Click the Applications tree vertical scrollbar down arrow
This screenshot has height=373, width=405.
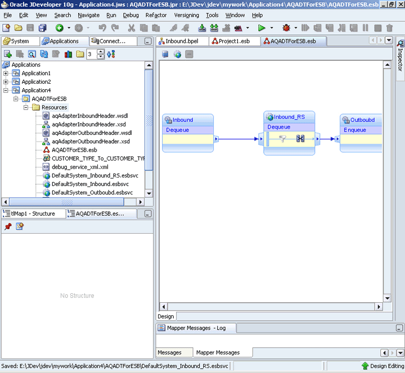[149, 193]
